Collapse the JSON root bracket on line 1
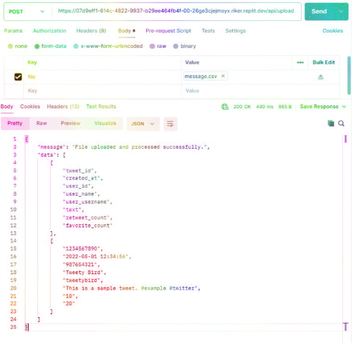352x343 pixels. tap(26, 139)
